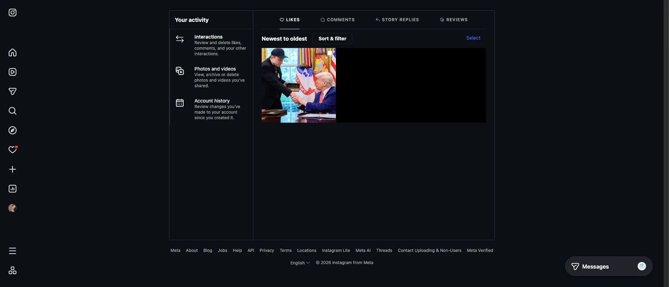
Task: Expand the English language dropdown
Action: coord(300,263)
